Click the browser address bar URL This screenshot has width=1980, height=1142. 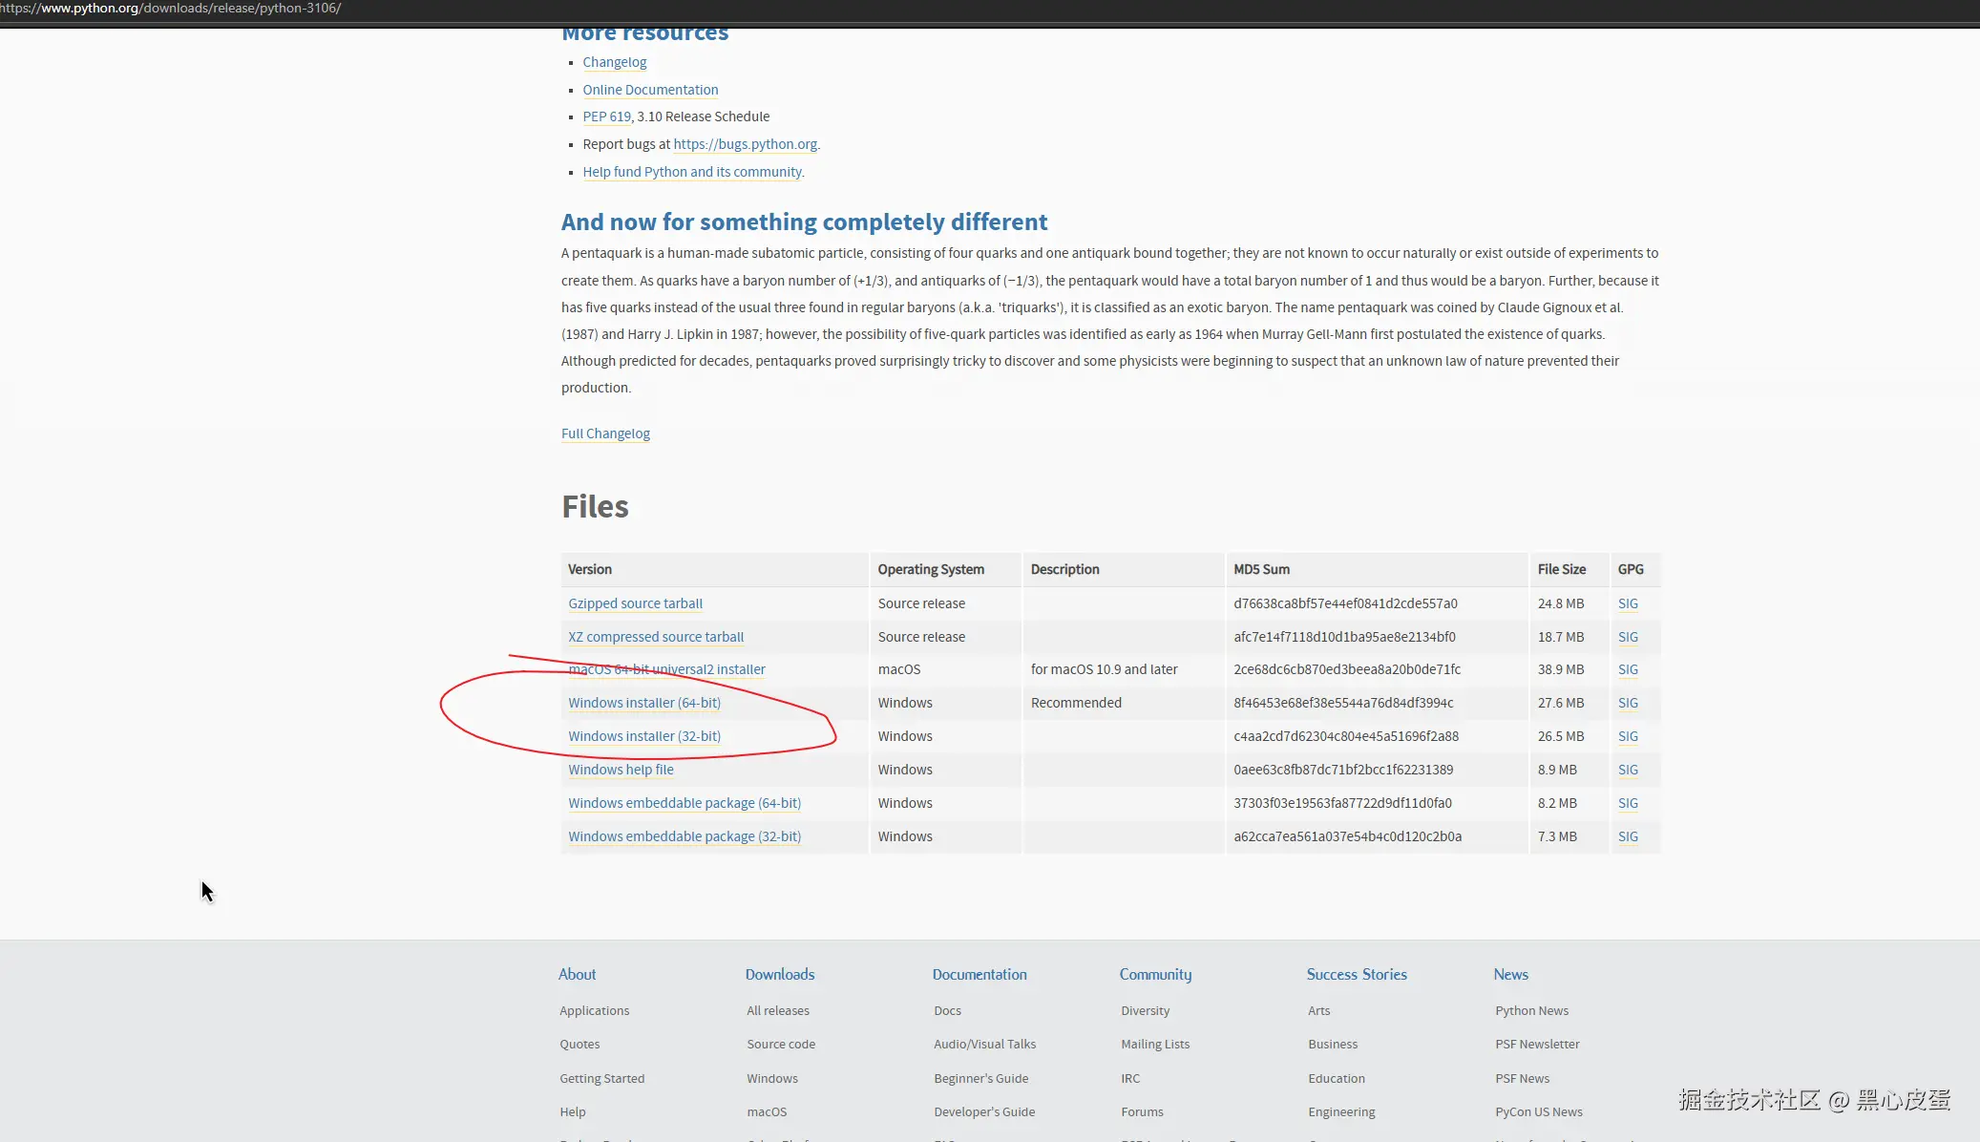[172, 9]
